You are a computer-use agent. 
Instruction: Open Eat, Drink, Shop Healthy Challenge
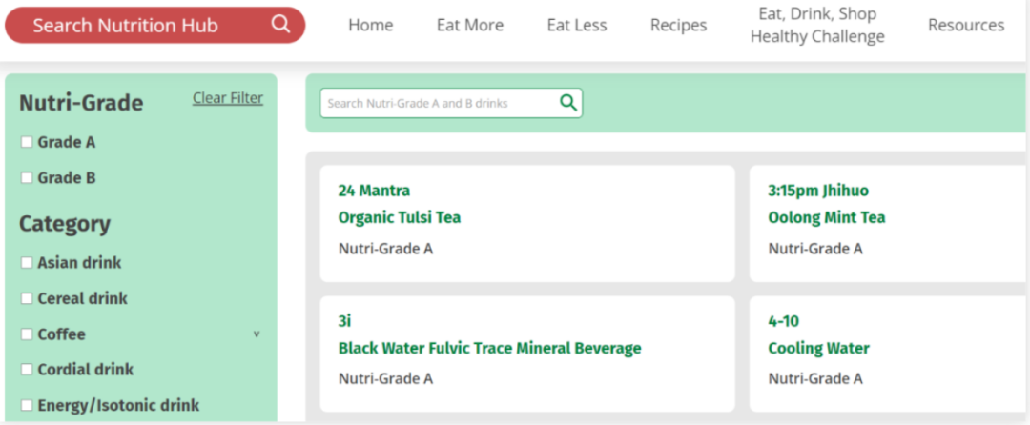click(817, 26)
